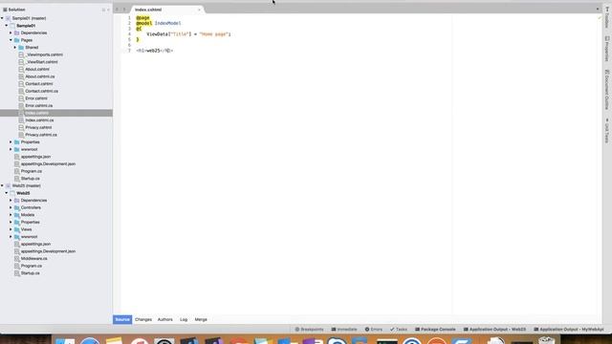The width and height of the screenshot is (612, 344).
Task: Click the Solution pad header icon
Action: pyautogui.click(x=5, y=10)
